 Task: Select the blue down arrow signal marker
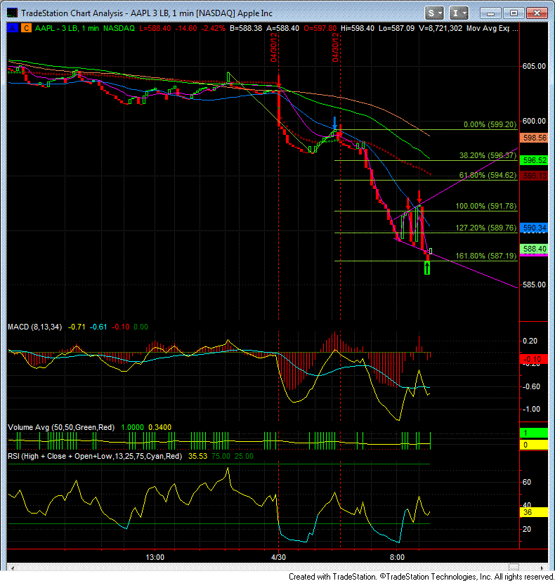[334, 123]
